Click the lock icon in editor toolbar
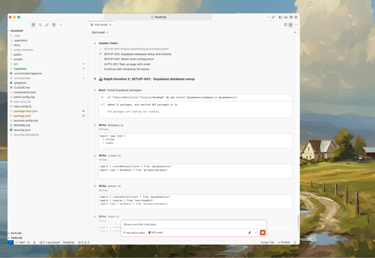This screenshot has width=375, height=258. tap(290, 25)
